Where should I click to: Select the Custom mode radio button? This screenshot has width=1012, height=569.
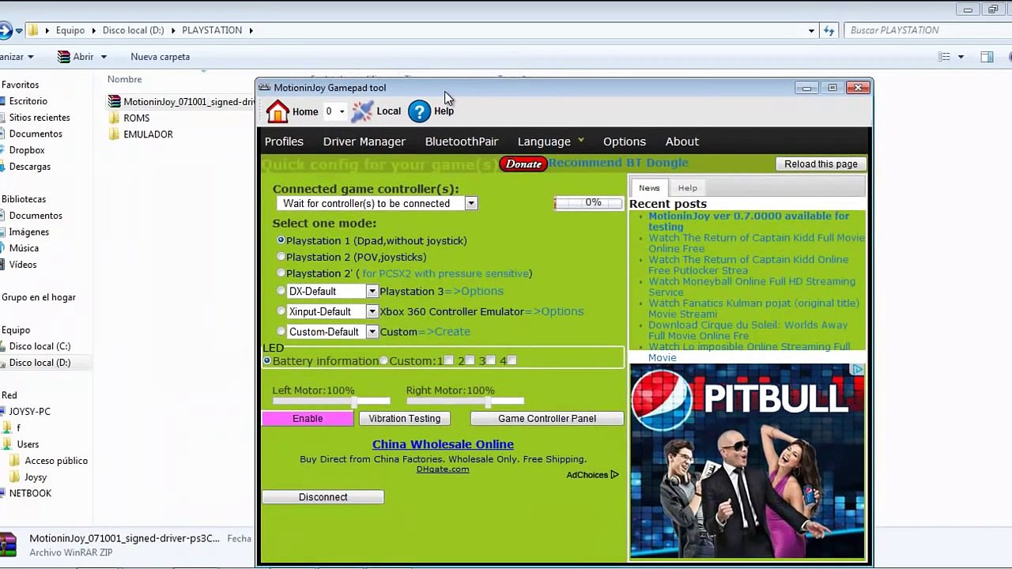pos(281,331)
